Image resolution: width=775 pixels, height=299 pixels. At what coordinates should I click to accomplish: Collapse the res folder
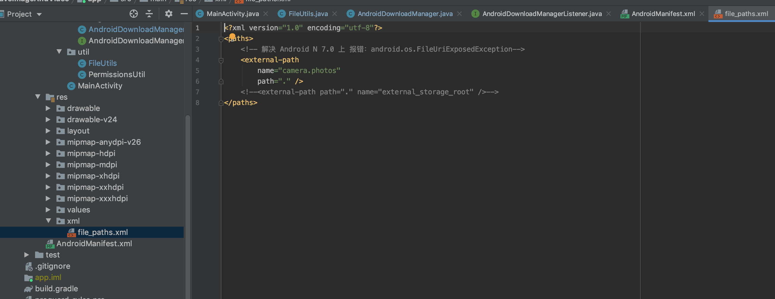(38, 97)
